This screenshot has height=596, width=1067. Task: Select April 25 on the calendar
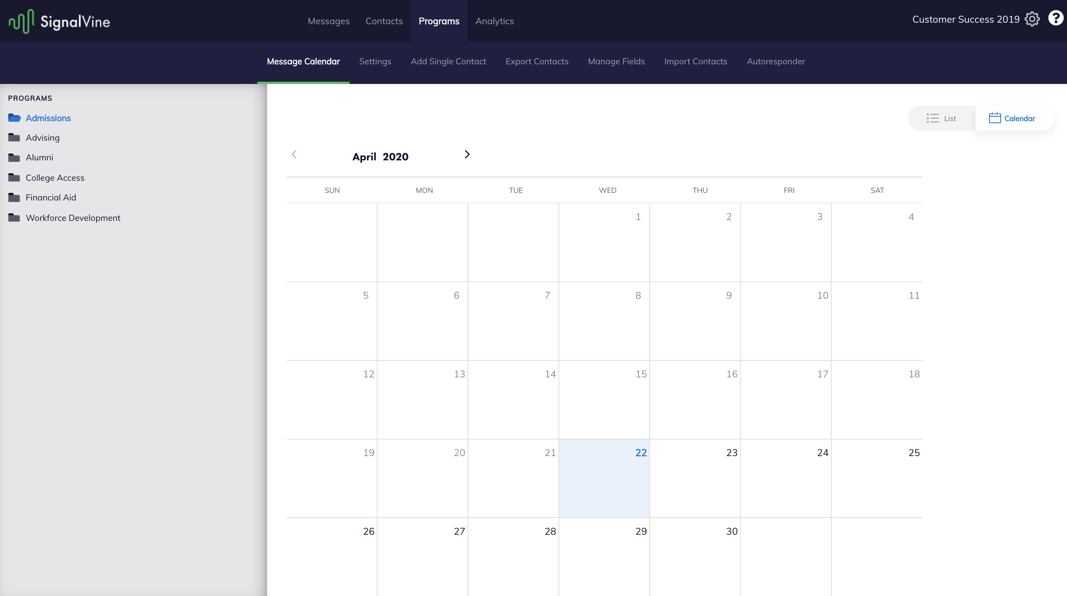point(877,478)
